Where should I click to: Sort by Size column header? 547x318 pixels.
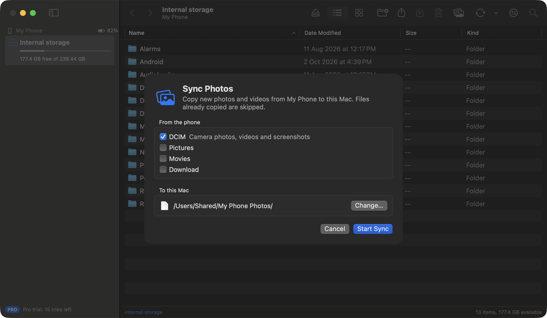[x=411, y=33]
